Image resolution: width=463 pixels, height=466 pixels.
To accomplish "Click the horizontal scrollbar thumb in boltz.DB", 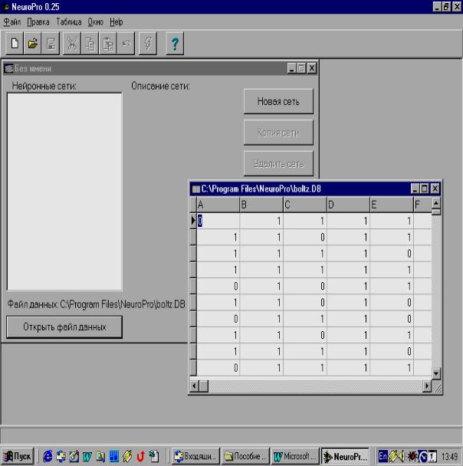I will (x=204, y=386).
